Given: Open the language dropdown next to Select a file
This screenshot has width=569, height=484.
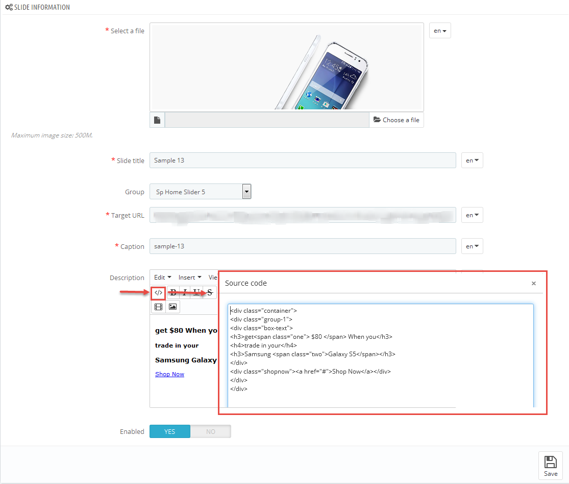Looking at the screenshot, I should (440, 31).
